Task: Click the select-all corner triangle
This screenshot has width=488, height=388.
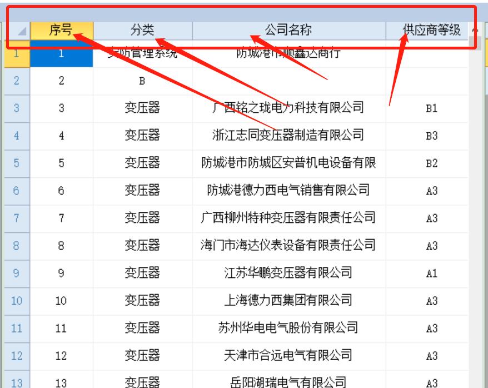Action: 22,31
